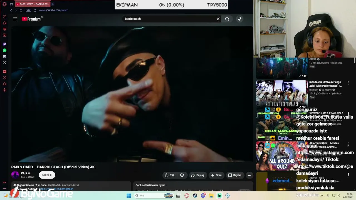Open Twitch in the Opera sidebar
The height and width of the screenshot is (200, 356).
(x=4, y=44)
